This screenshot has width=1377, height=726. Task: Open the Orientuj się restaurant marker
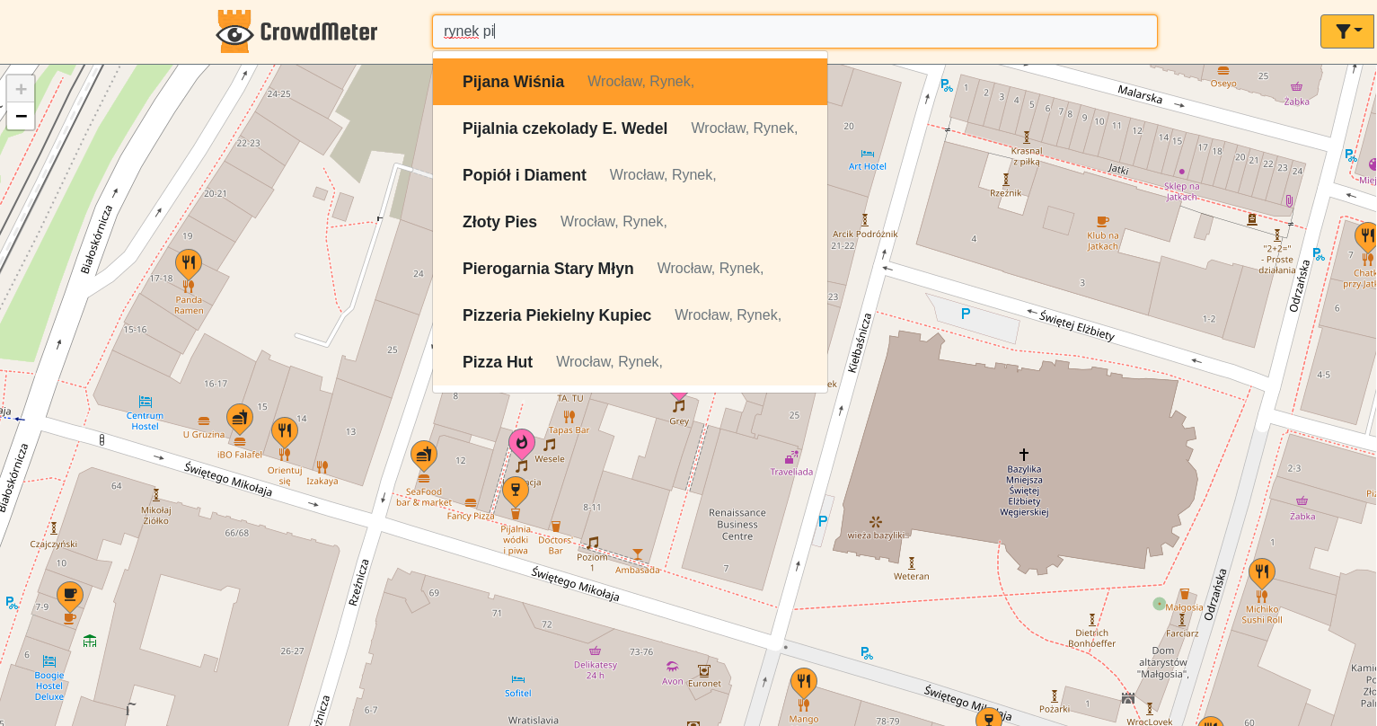click(x=284, y=433)
